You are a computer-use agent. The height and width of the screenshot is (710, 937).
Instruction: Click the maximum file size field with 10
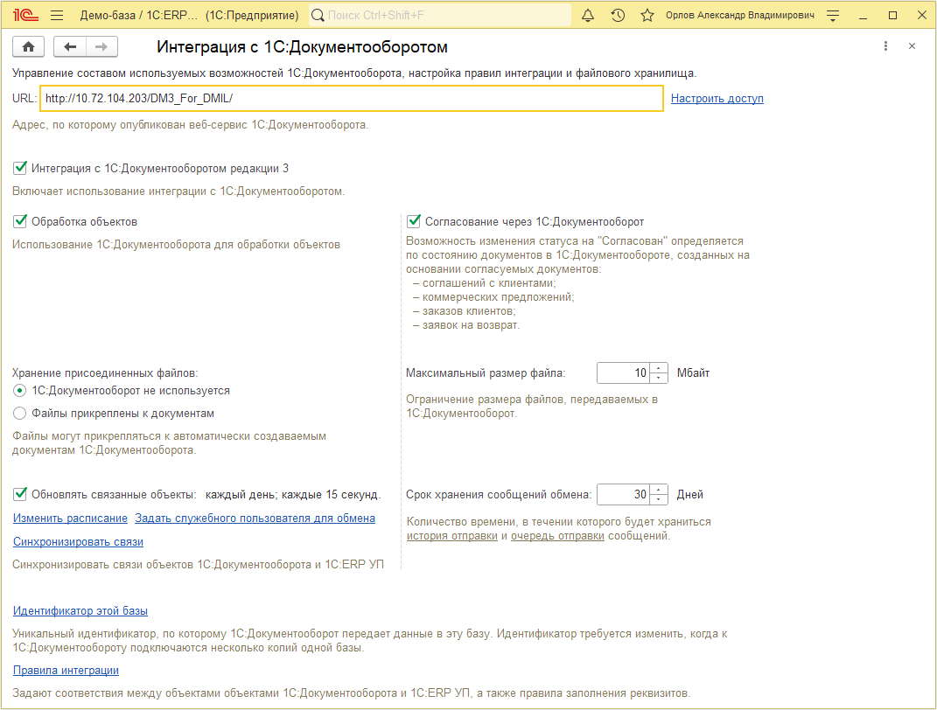[x=623, y=373]
